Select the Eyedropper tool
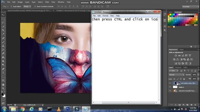200x112 pixels. (3, 34)
